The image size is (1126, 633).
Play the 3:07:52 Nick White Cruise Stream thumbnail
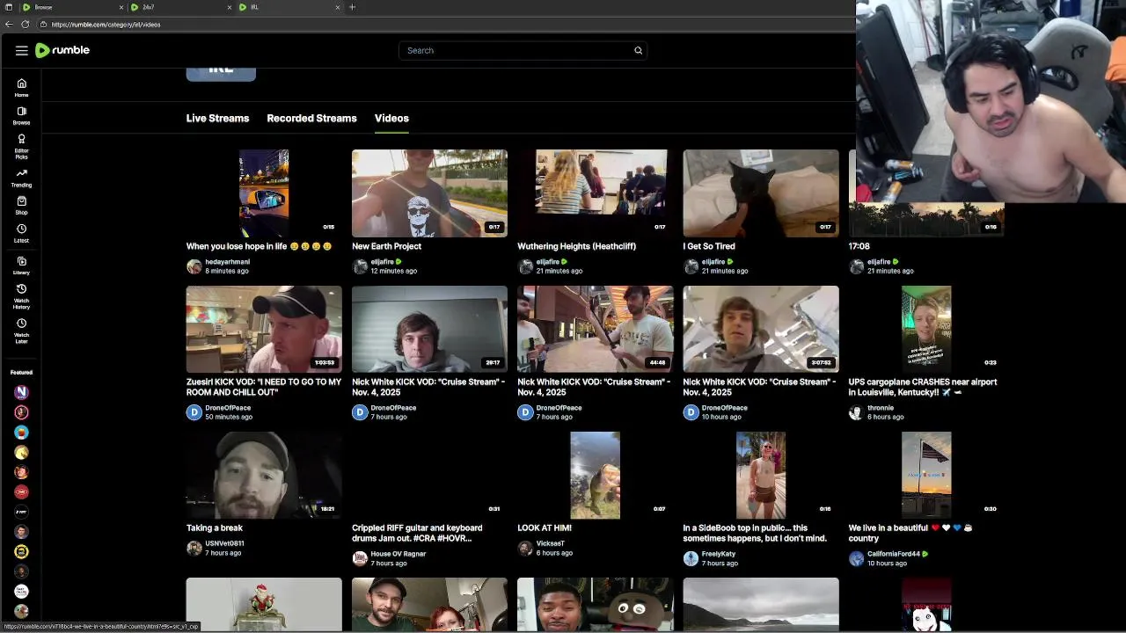point(761,329)
